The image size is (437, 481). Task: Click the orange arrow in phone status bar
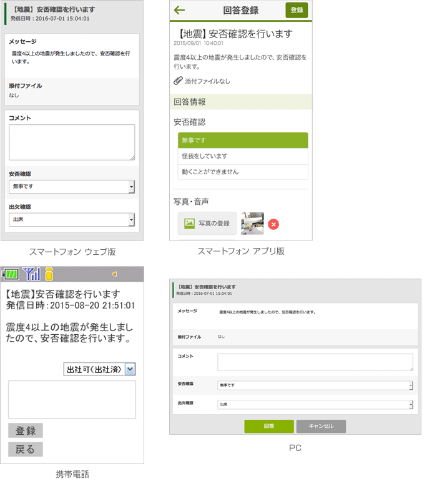pos(113,274)
